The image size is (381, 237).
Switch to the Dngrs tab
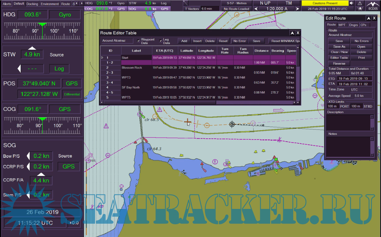(x=353, y=25)
